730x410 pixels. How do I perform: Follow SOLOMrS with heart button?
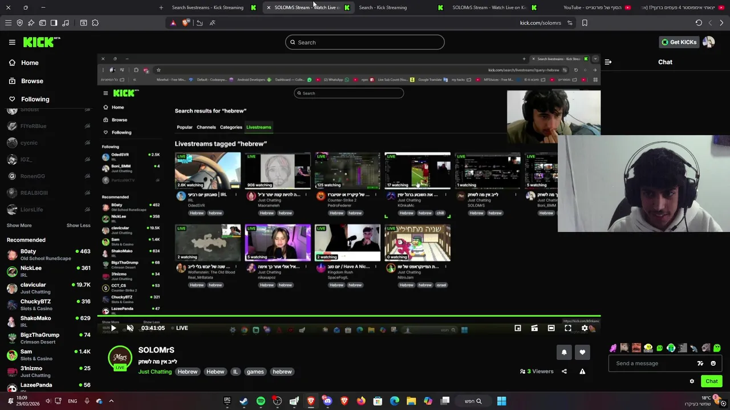click(582, 352)
